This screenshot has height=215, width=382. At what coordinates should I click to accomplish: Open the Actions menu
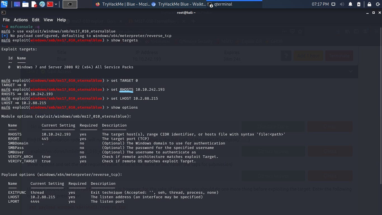(x=21, y=20)
